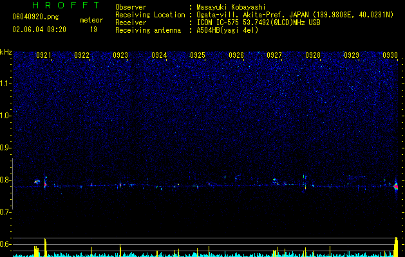Click the 0926 time marker
The width and height of the screenshot is (405, 257).
[x=236, y=55]
